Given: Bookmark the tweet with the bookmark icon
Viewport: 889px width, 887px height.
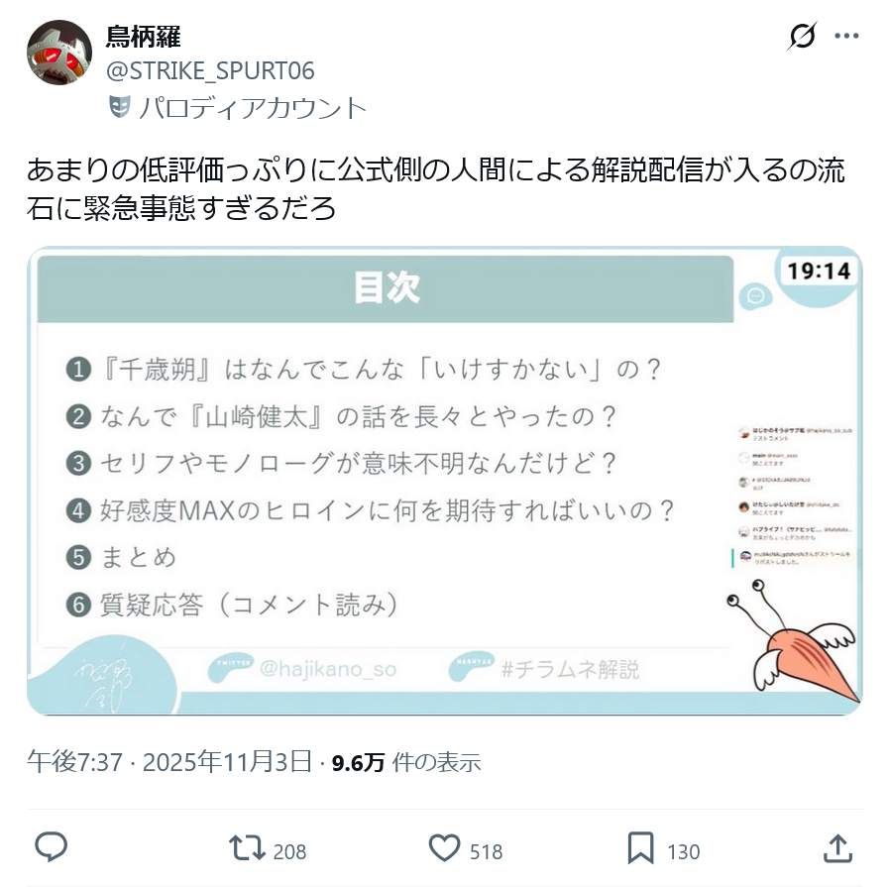Looking at the screenshot, I should point(640,848).
